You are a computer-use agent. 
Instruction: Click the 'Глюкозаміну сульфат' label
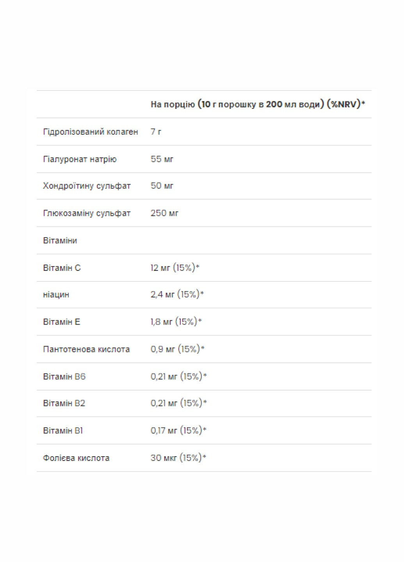[x=87, y=213]
